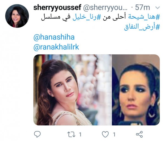Click the @sherryyou... username handle
The image size is (165, 143).
105,8
